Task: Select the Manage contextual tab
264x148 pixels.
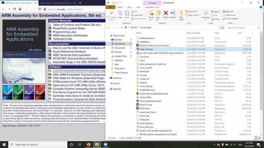Action: (x=152, y=3)
